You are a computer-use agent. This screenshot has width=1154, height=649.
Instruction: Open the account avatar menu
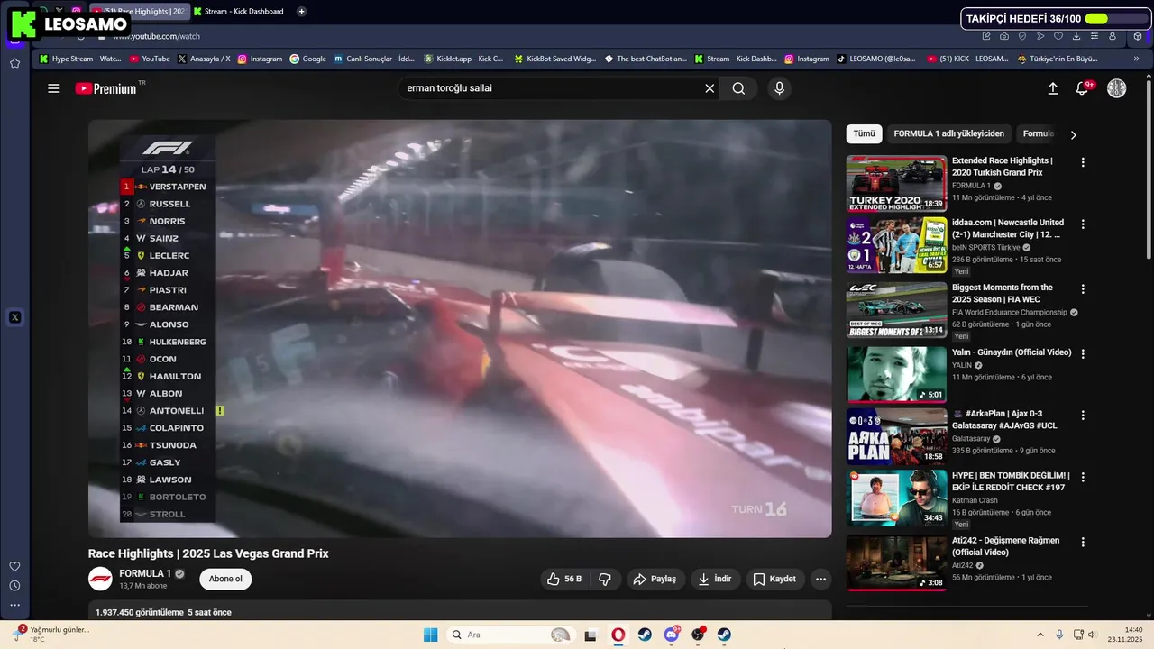1116,88
